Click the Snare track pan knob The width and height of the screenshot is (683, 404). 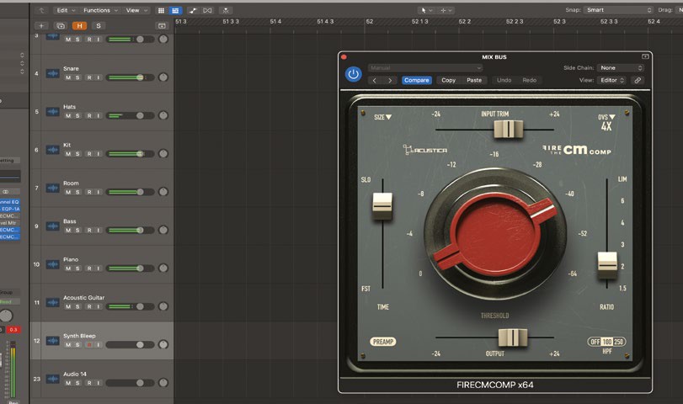pyautogui.click(x=163, y=77)
